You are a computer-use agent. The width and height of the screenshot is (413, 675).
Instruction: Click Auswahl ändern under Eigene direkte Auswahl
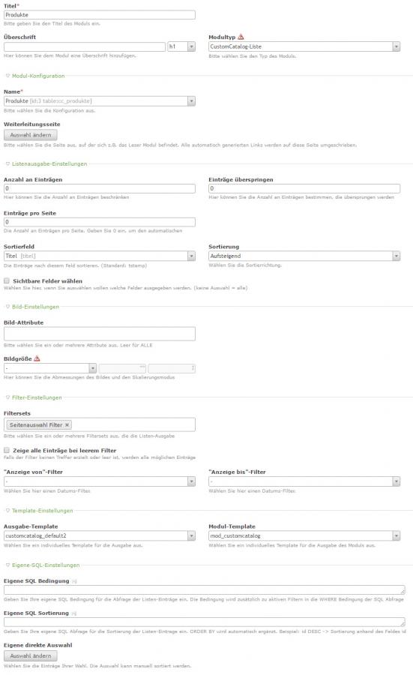point(31,656)
